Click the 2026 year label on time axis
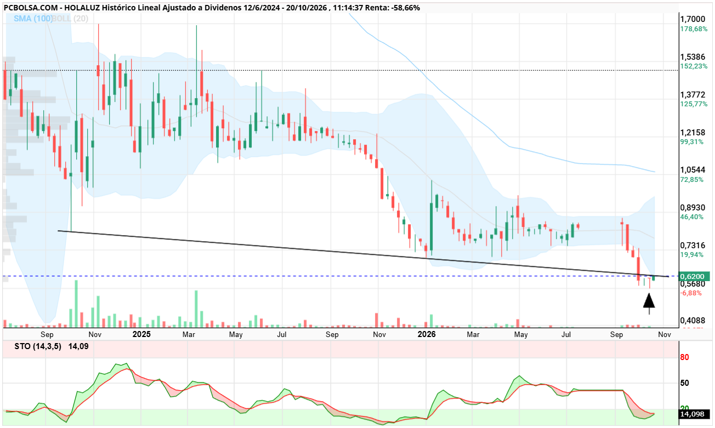The width and height of the screenshot is (715, 428). (x=427, y=334)
